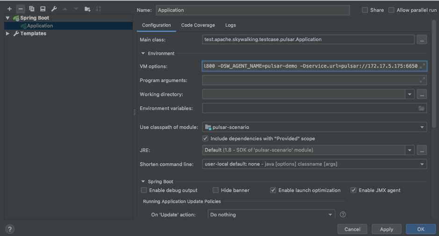Click the splitter handle between tree and form

pyautogui.click(x=134, y=112)
